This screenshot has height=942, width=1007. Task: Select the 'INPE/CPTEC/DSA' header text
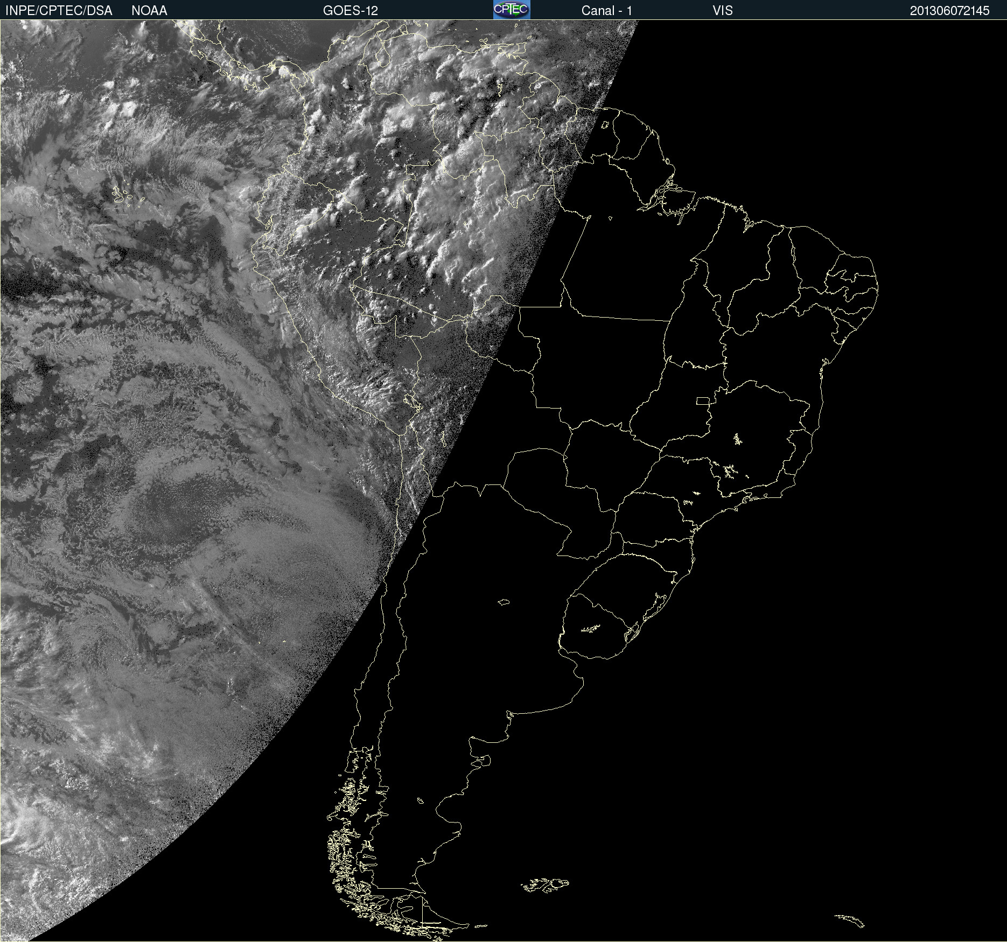(59, 11)
